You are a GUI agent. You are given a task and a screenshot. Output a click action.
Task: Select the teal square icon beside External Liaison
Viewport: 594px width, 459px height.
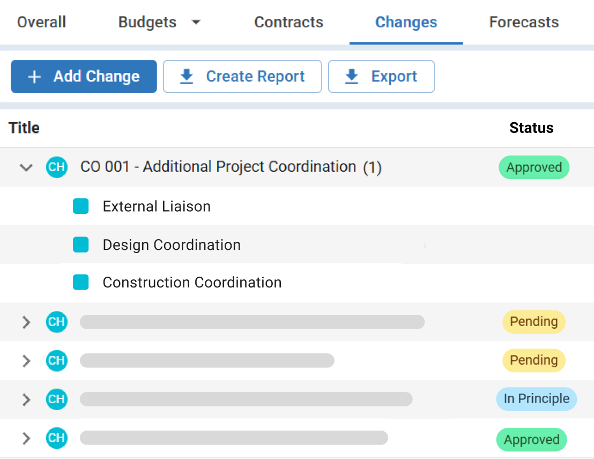pyautogui.click(x=80, y=206)
